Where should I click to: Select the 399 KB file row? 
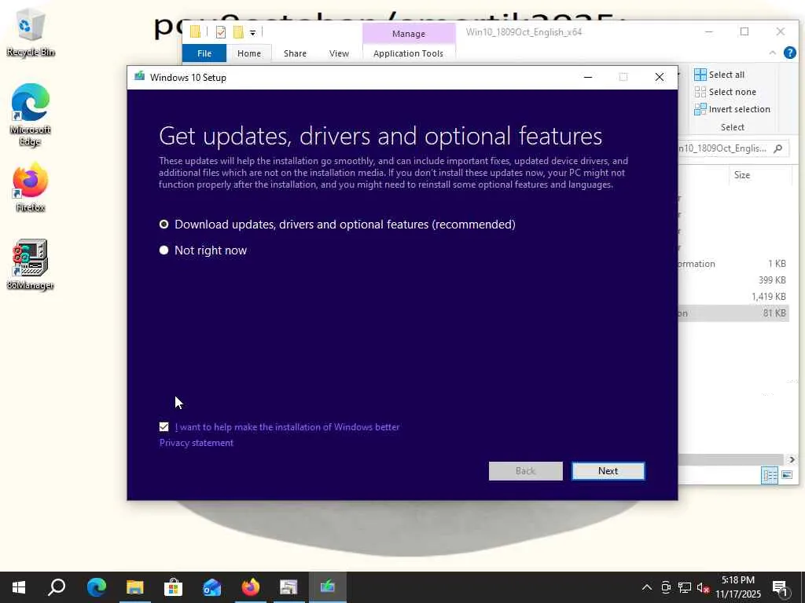pyautogui.click(x=733, y=280)
